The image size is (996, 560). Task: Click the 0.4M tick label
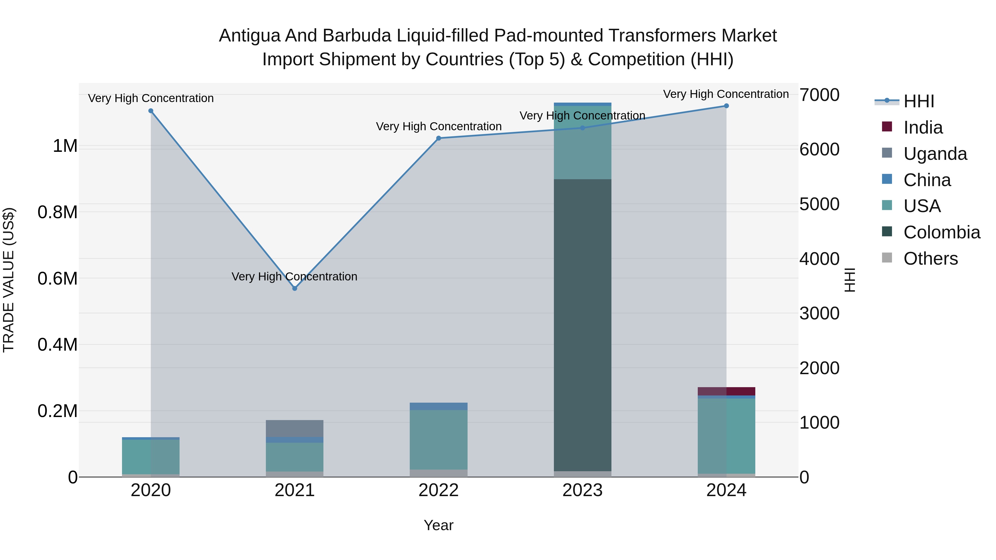point(58,345)
